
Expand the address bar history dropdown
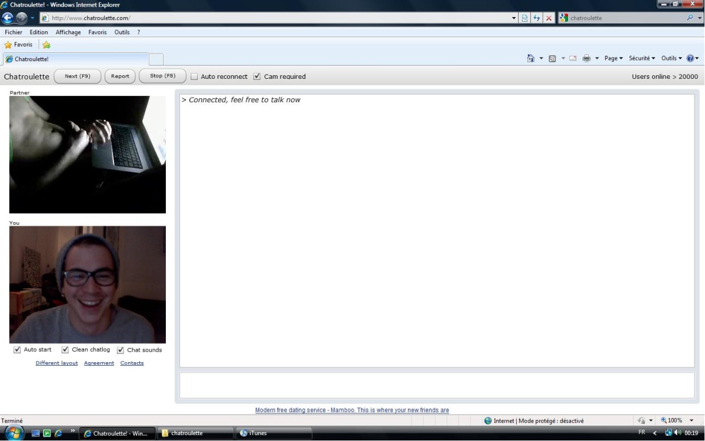click(x=513, y=18)
